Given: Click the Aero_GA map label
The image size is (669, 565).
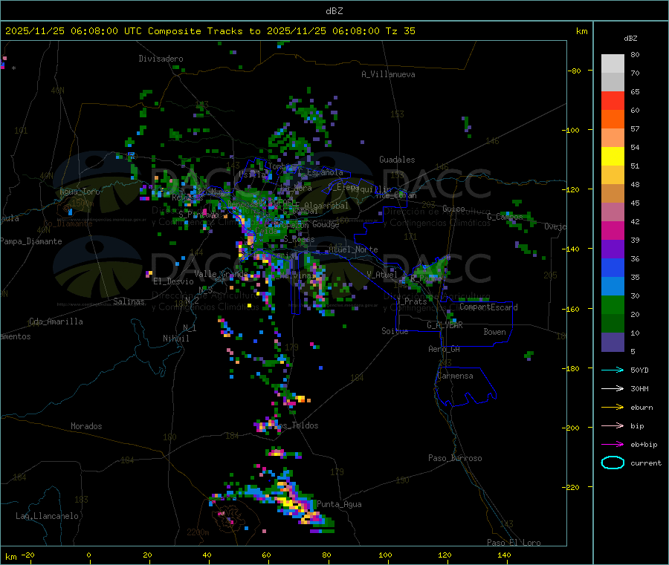Looking at the screenshot, I should click(x=445, y=349).
